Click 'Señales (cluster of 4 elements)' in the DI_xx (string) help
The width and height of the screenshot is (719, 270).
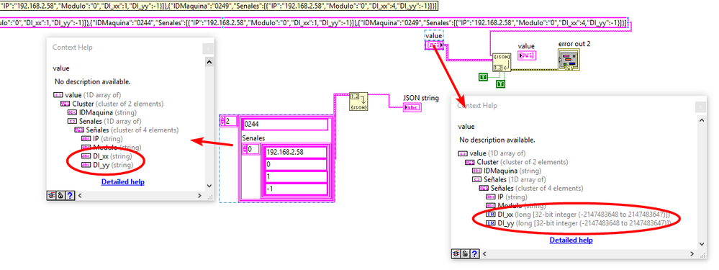(x=127, y=130)
